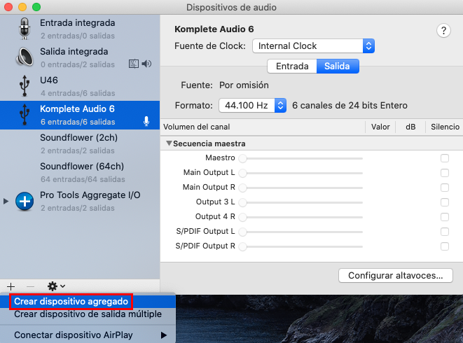Select the Entrada integrada device
Screen dimensions: 463x343
tap(80, 29)
